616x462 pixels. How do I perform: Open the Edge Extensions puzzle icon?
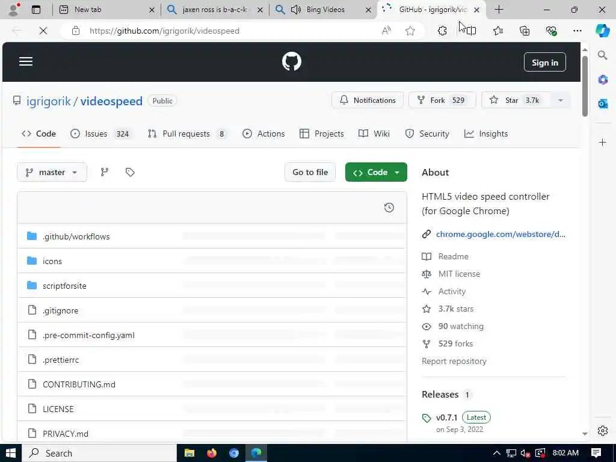coord(442,31)
